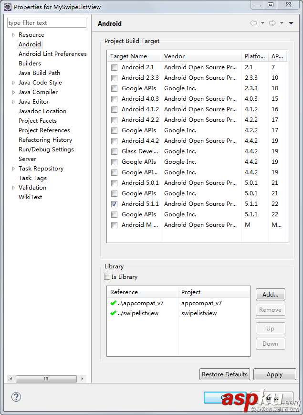Screen dimensions: 303x415
Task: Check the Android 4.1.2 target checkbox
Action: point(114,109)
